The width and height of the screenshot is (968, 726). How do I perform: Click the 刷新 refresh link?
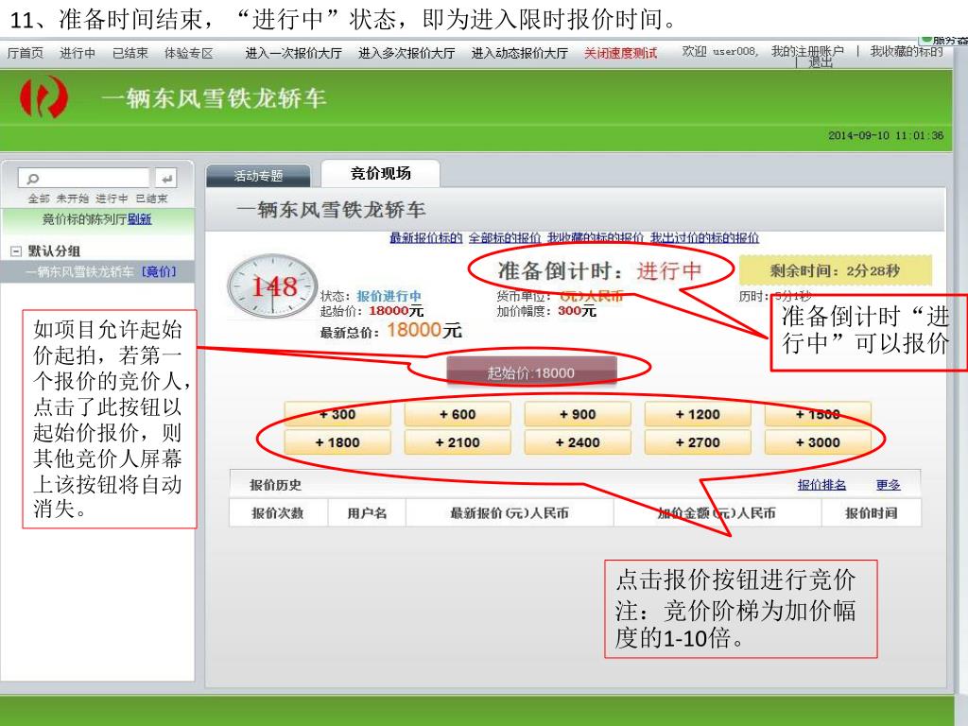140,219
